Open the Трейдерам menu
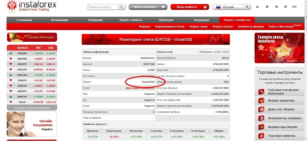Screen dimensions: 307x141 (95, 20)
